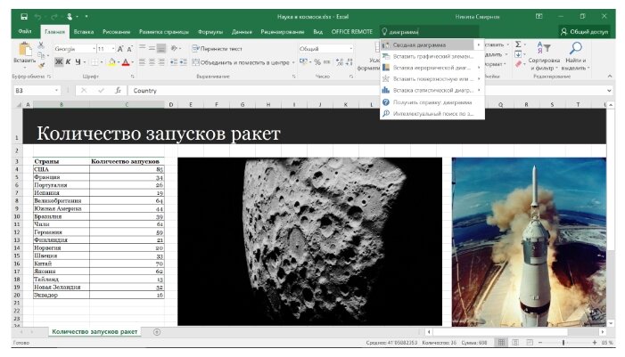Click the Tell me search field

[429, 32]
